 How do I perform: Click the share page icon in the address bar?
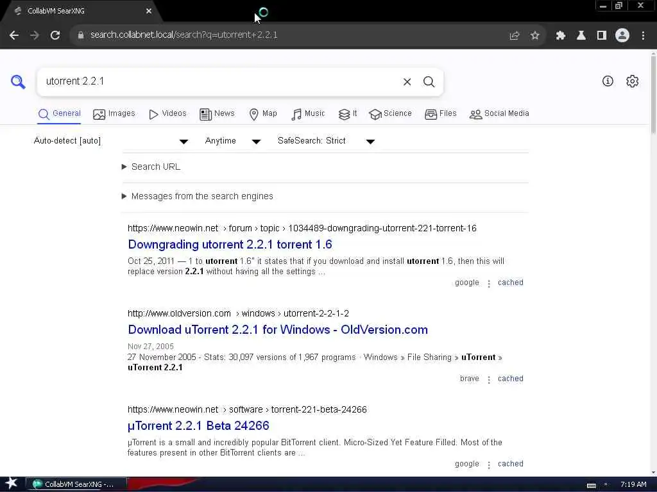[x=515, y=36]
